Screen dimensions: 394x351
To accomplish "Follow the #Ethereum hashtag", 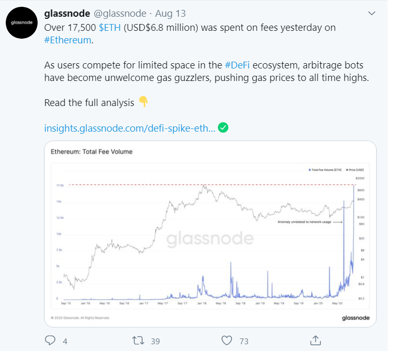I will pyautogui.click(x=67, y=40).
